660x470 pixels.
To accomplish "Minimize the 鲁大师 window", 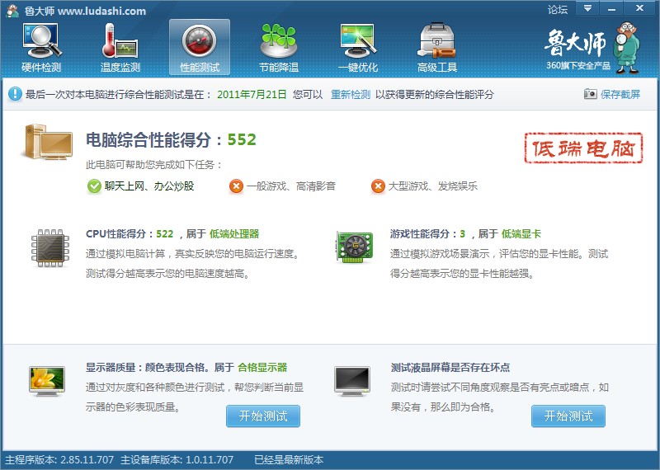I will pyautogui.click(x=611, y=8).
